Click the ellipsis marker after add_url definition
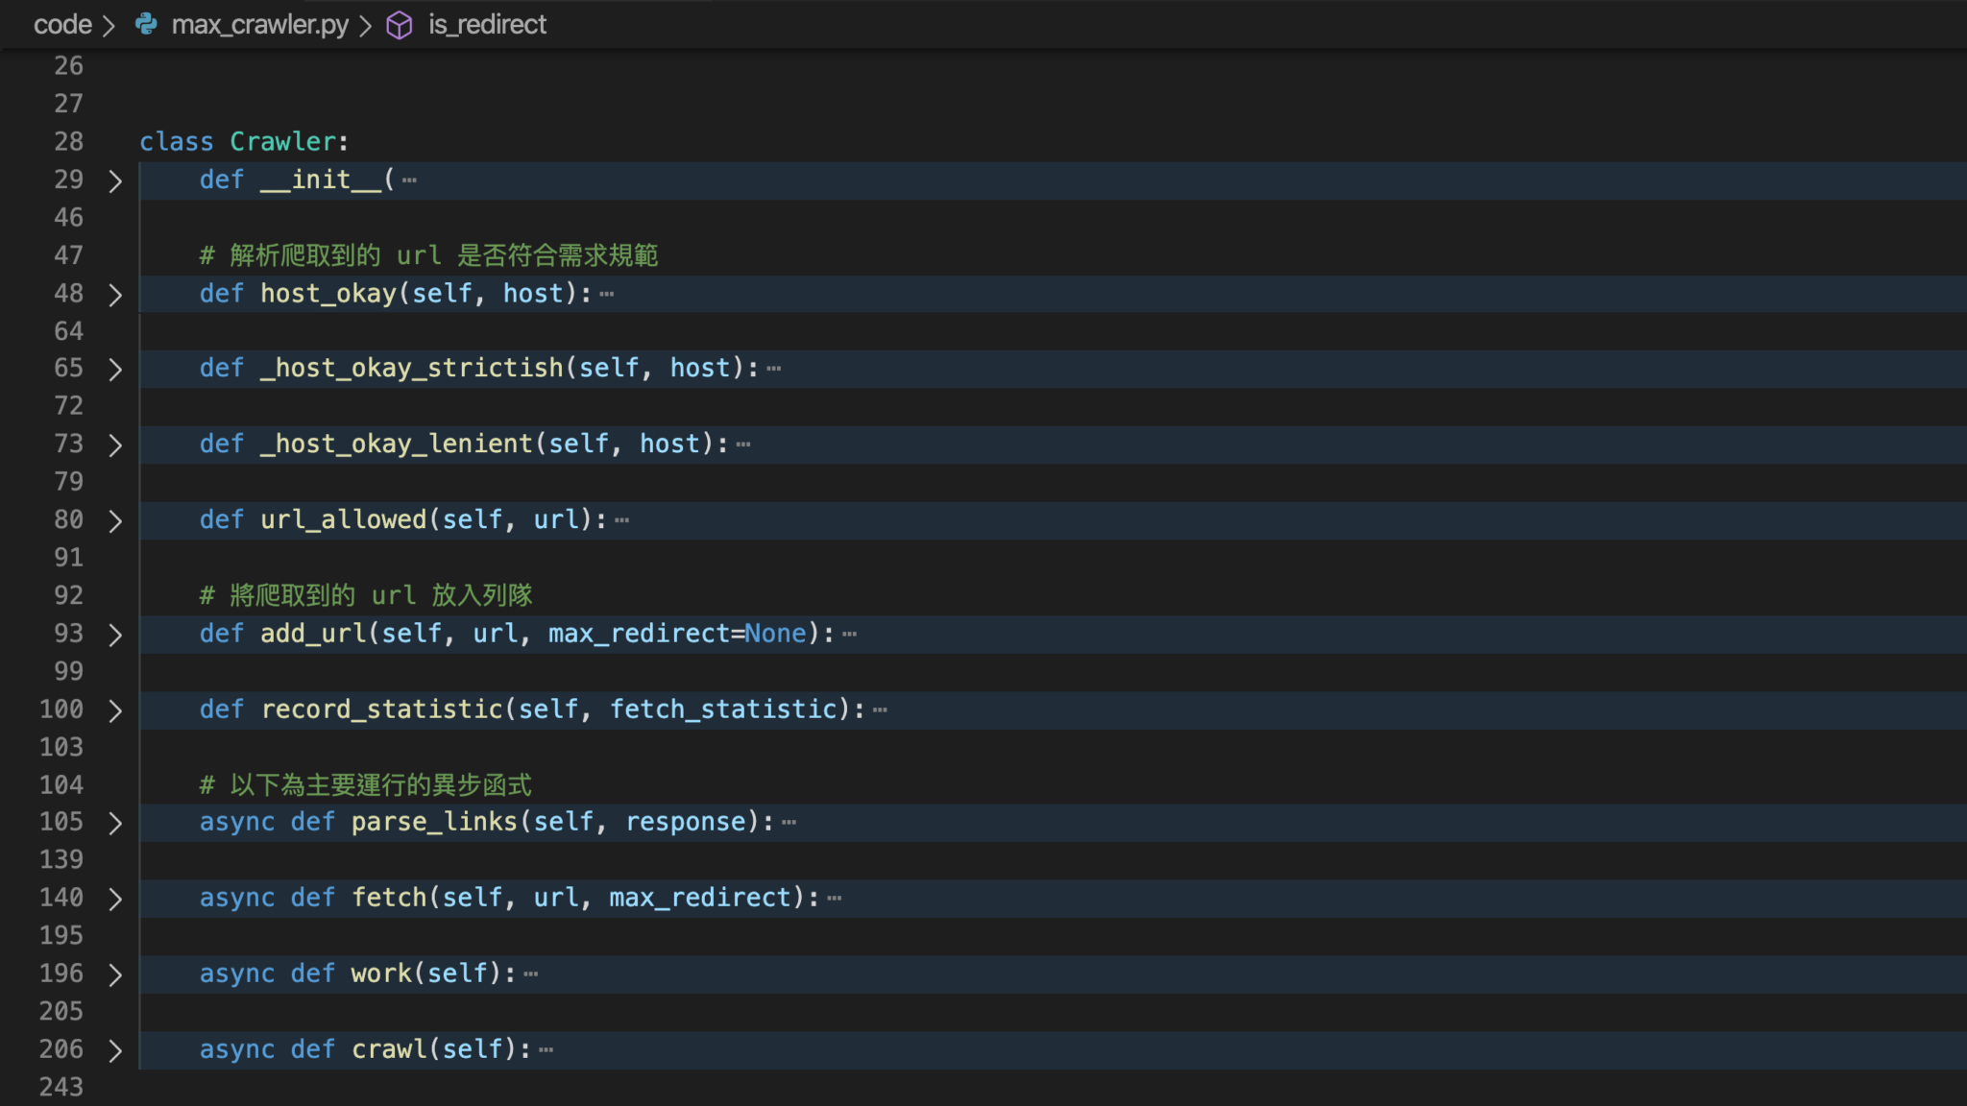The height and width of the screenshot is (1106, 1967). pyautogui.click(x=851, y=632)
